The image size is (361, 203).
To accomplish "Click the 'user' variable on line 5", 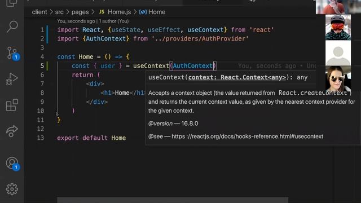I will (108, 66).
